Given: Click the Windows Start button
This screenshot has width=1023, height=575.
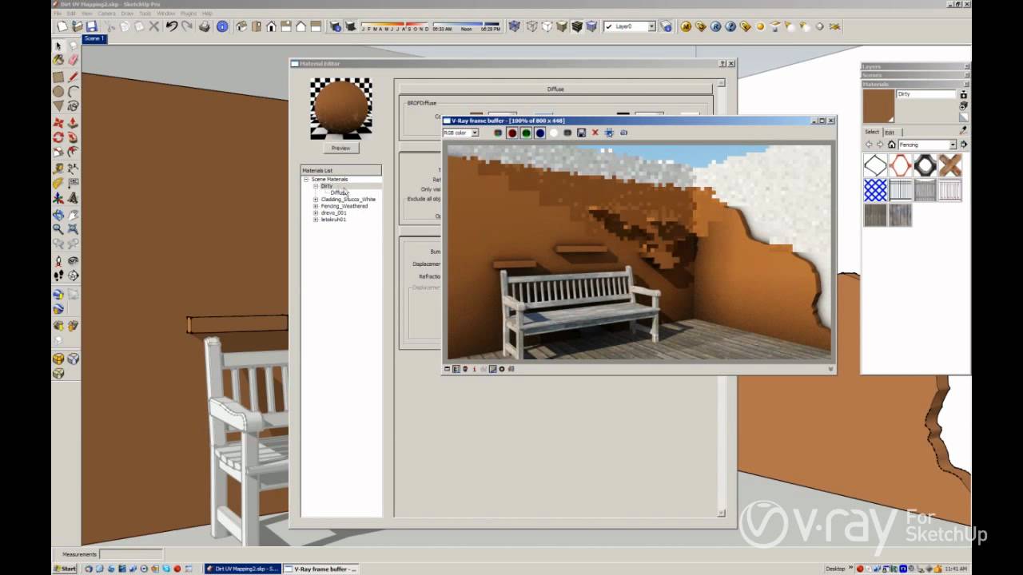Looking at the screenshot, I should [66, 569].
